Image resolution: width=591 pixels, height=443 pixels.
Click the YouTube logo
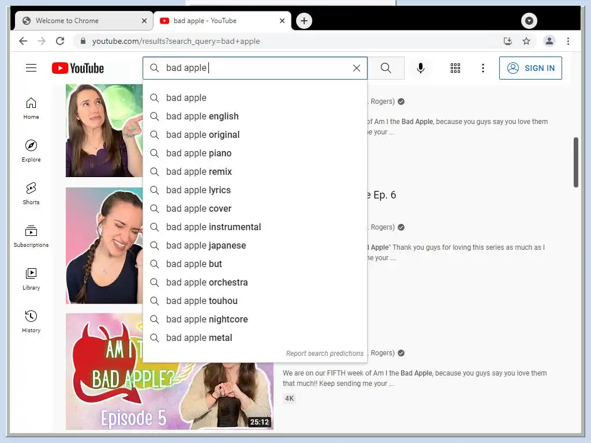click(x=78, y=68)
